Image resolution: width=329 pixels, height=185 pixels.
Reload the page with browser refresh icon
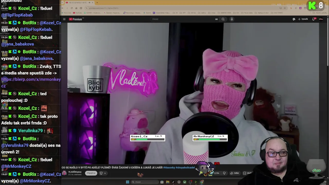pyautogui.click(x=72, y=8)
